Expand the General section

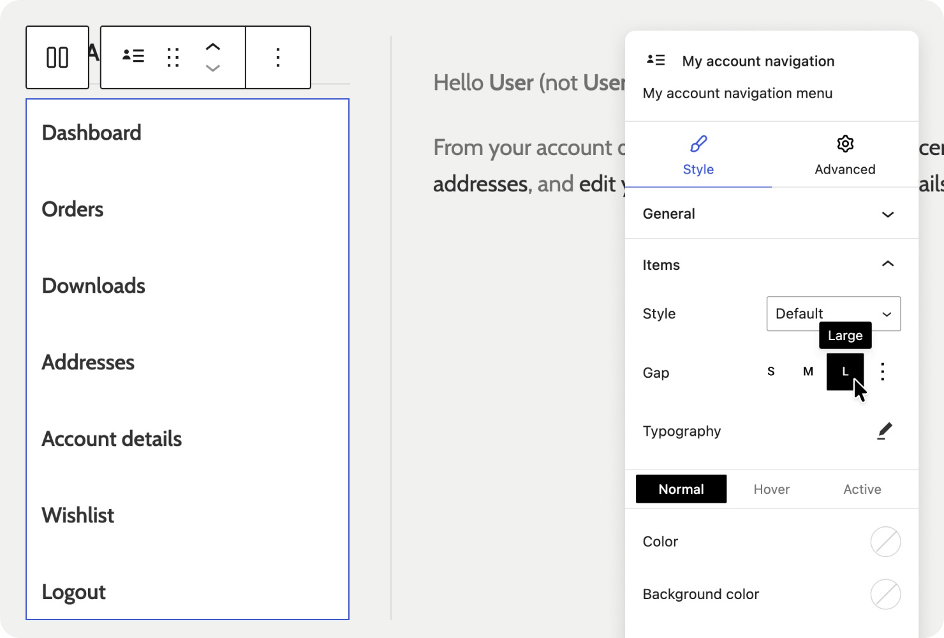(x=772, y=214)
